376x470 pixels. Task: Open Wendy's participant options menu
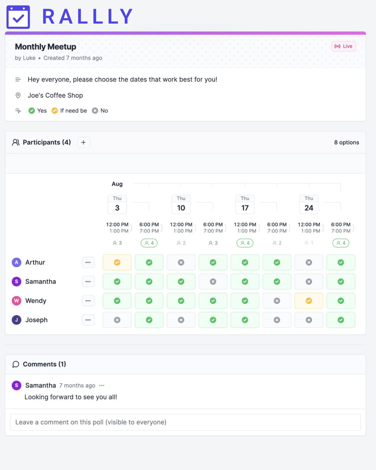[x=88, y=301]
